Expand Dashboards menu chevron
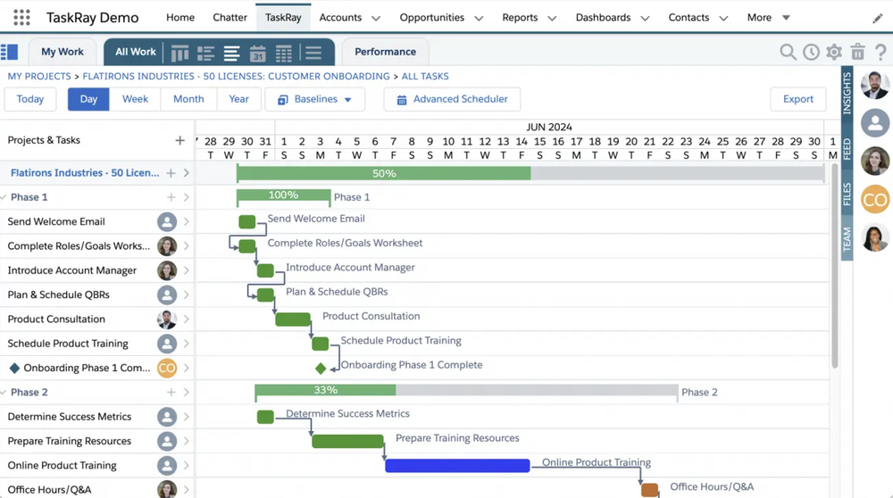Screen dimensions: 893x498 tap(645, 18)
